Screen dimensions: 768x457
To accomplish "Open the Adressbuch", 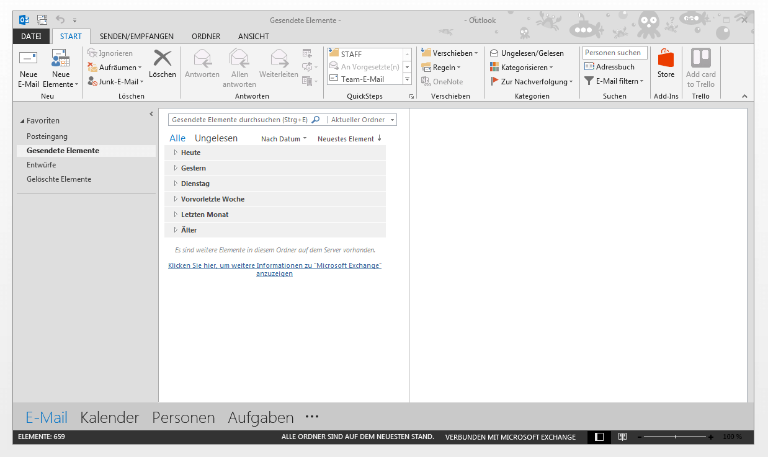I will [610, 66].
